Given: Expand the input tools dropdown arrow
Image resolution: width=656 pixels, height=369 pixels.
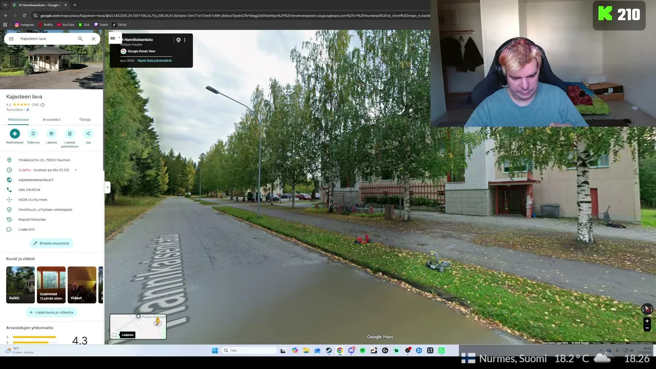Looking at the screenshot, I should point(119,38).
